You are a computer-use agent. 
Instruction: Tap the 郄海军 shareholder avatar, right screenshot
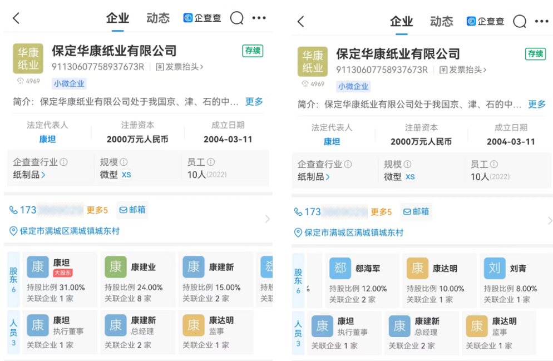pos(340,268)
